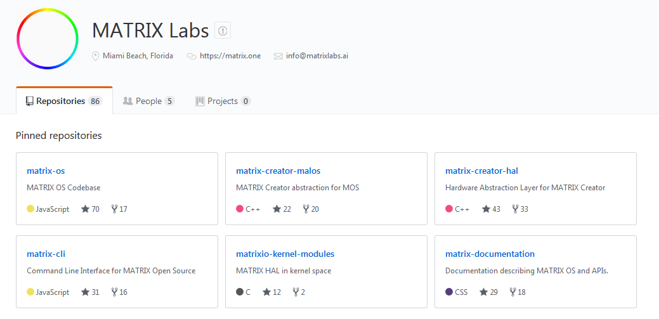Click the 86 counter on Repositories tab

click(x=95, y=101)
